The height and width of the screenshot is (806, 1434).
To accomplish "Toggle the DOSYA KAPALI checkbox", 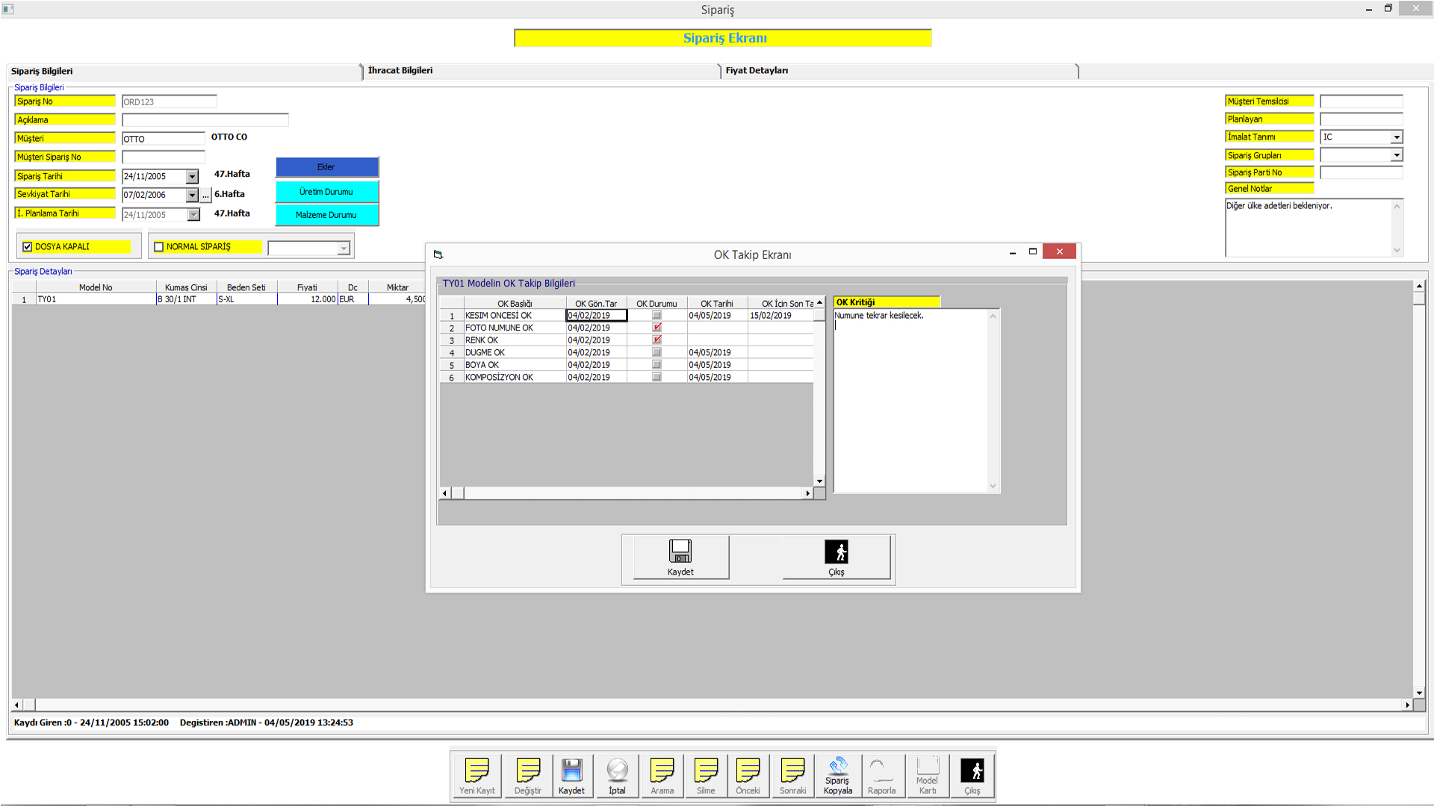I will pos(28,247).
